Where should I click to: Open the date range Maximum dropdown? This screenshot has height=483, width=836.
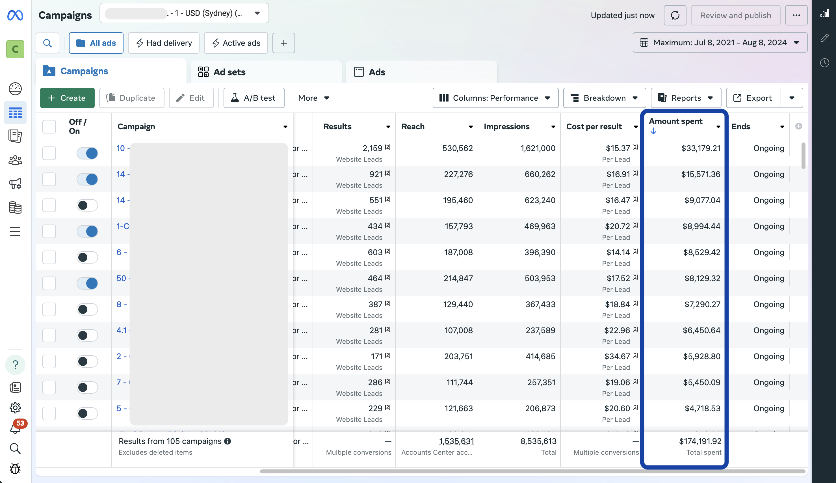[x=720, y=42]
